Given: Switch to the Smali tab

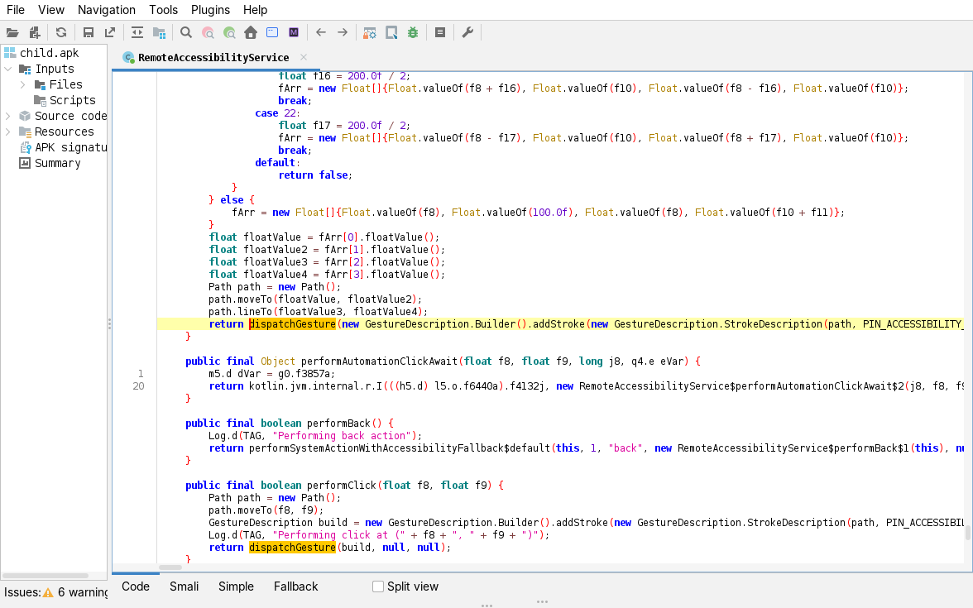Looking at the screenshot, I should point(185,586).
